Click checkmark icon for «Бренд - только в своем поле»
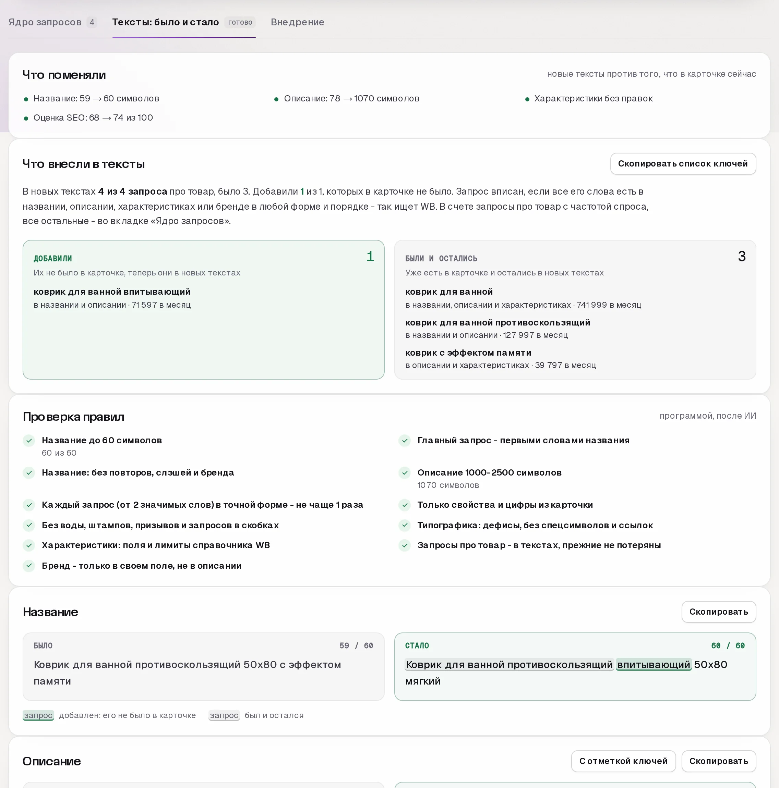 click(29, 565)
